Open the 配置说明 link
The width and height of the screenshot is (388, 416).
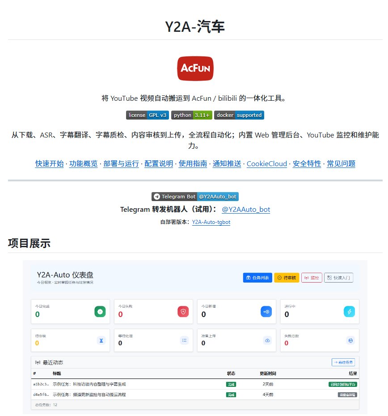[x=159, y=164]
